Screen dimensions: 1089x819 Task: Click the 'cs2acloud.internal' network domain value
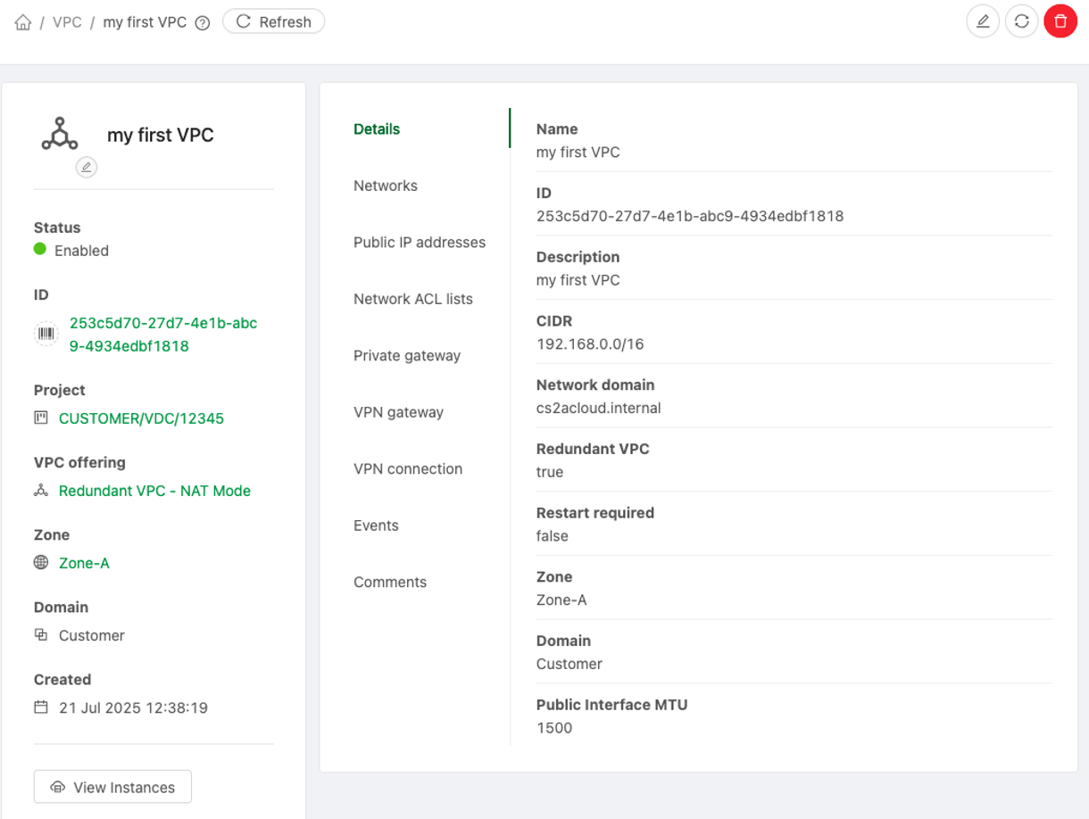pyautogui.click(x=598, y=409)
